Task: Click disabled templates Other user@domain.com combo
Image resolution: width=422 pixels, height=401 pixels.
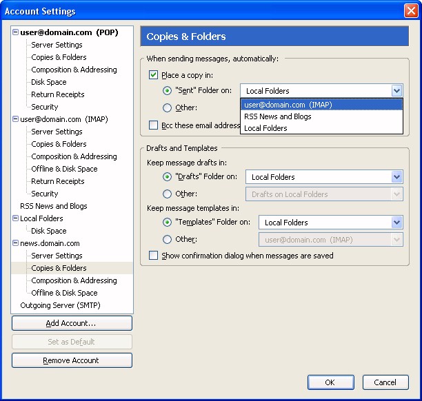Action: (331, 239)
